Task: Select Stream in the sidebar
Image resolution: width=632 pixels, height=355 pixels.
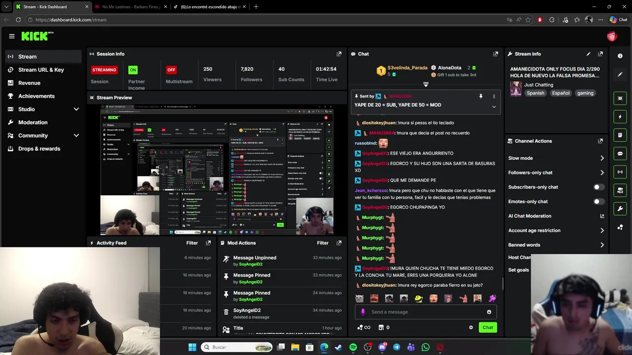Action: 43,57
